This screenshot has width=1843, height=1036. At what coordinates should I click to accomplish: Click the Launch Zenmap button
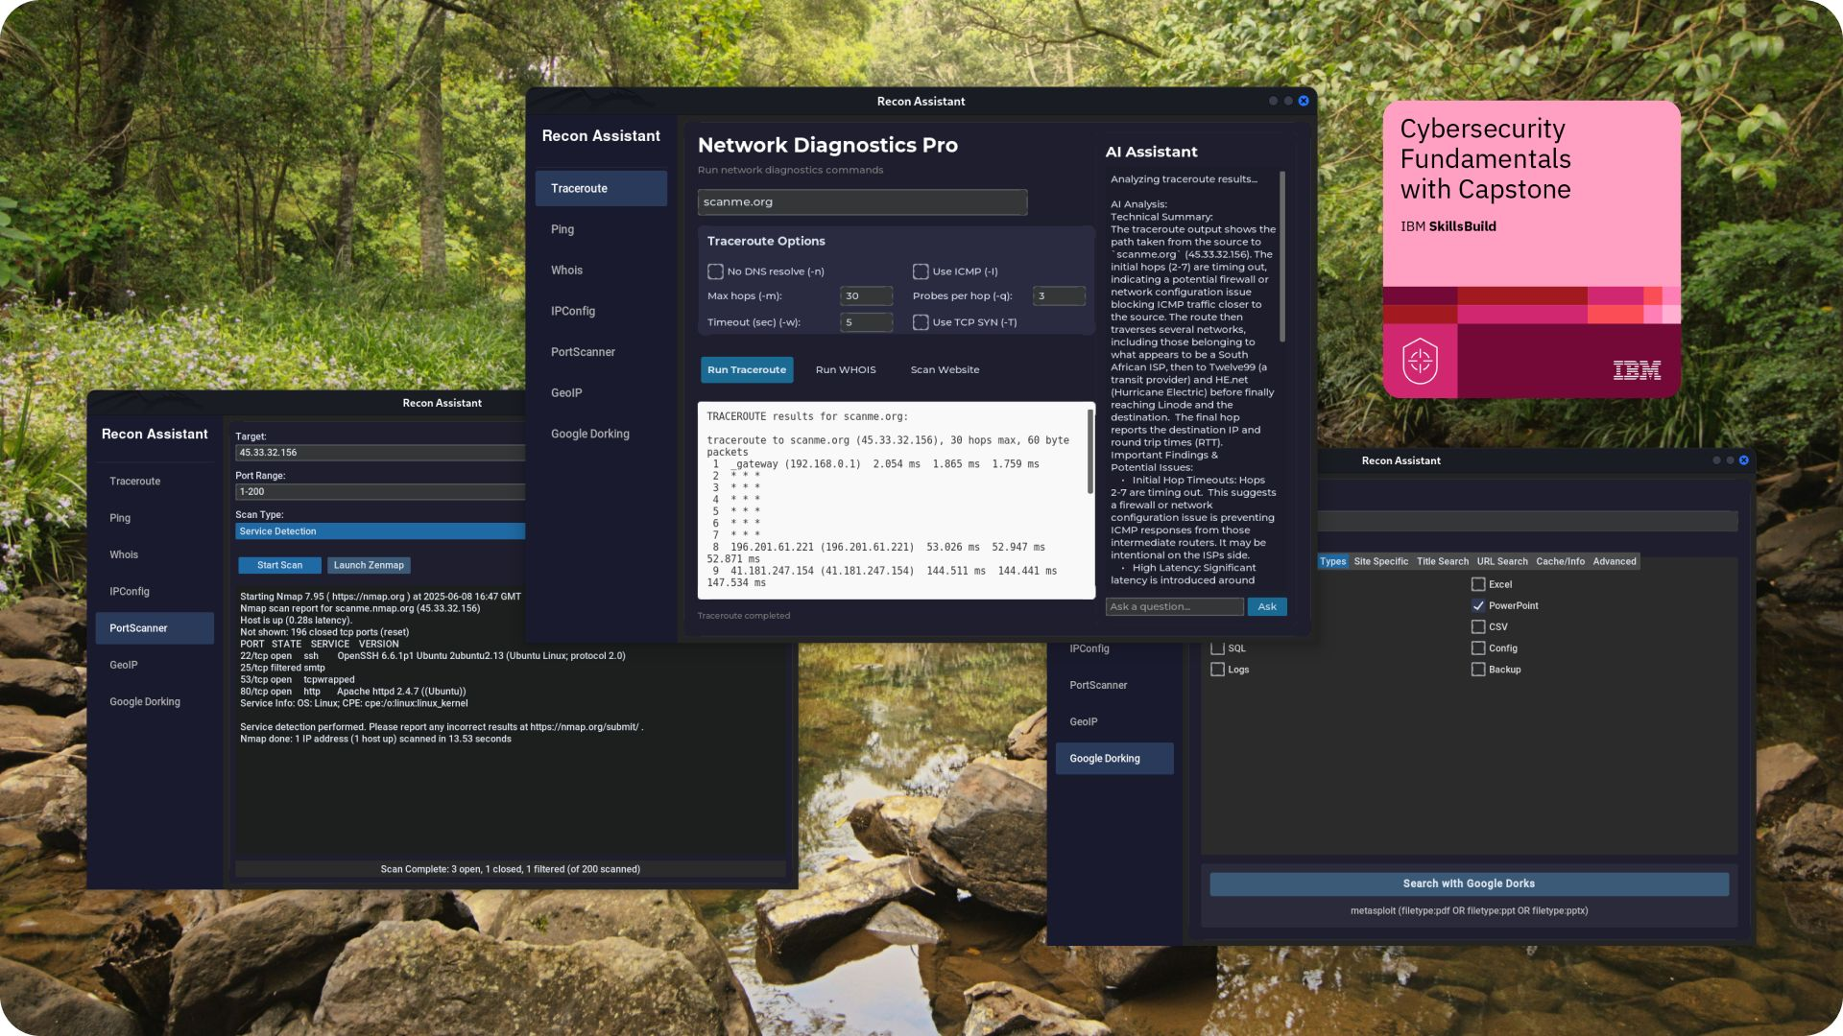click(369, 566)
